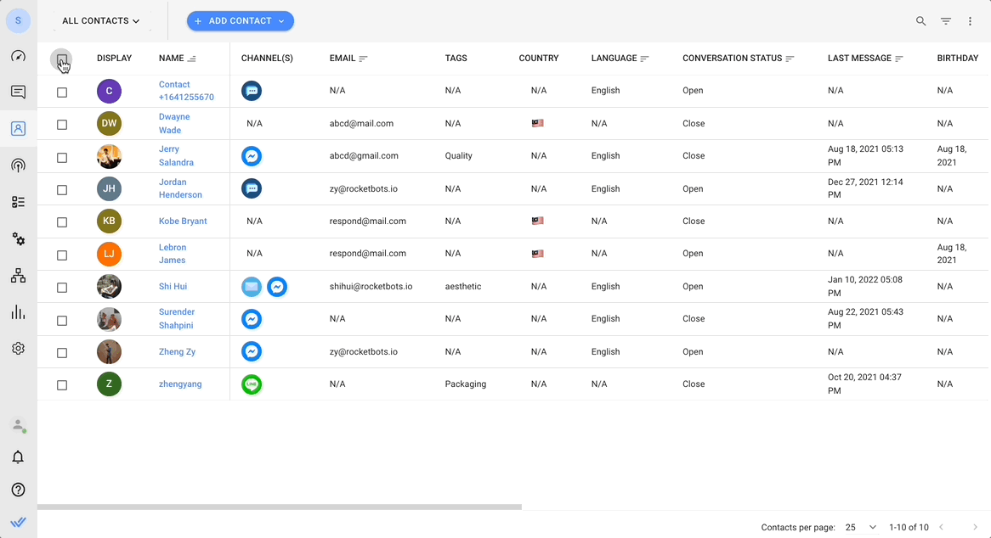Open the help question mark icon
Image resolution: width=991 pixels, height=538 pixels.
19,490
